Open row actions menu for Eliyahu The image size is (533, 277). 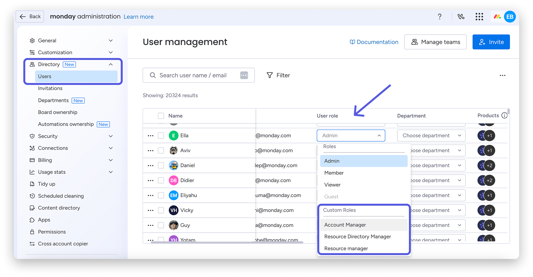tap(150, 196)
